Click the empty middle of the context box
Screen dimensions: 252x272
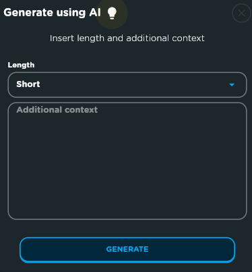pyautogui.click(x=127, y=161)
